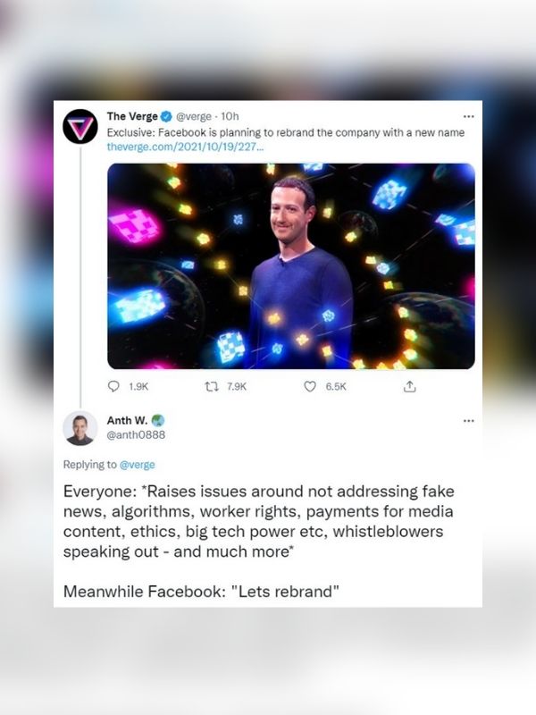Click the @verge mention in Replying to
The height and width of the screenshot is (715, 536).
tap(138, 465)
